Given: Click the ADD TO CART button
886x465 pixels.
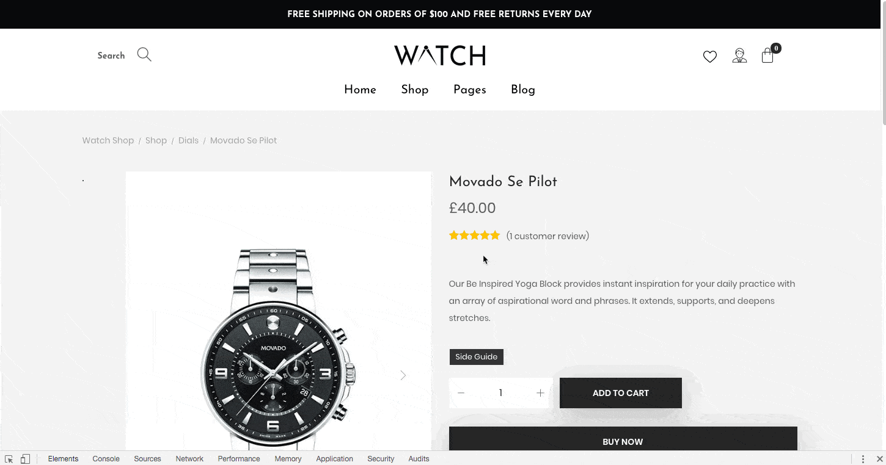Looking at the screenshot, I should pos(621,393).
